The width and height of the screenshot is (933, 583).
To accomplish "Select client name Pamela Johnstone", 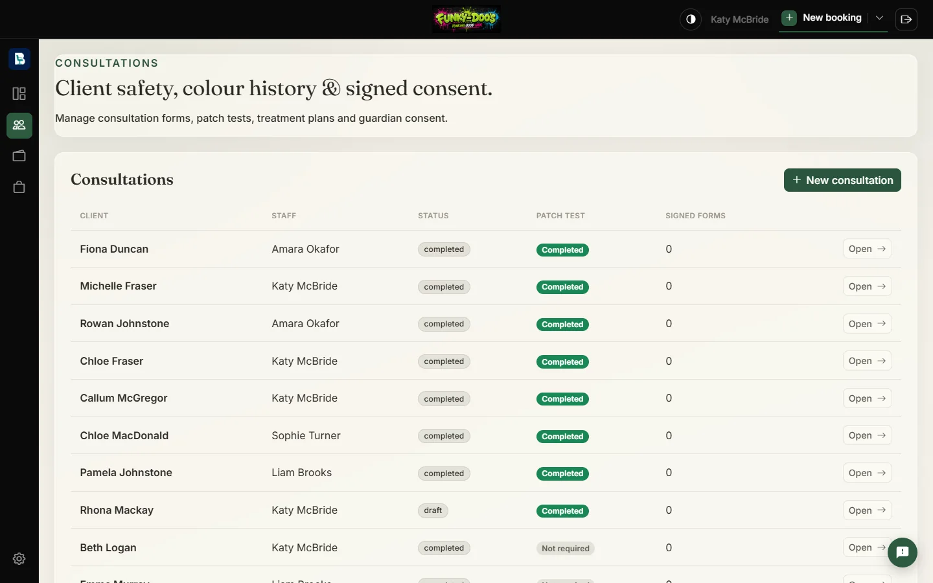I will [x=126, y=473].
